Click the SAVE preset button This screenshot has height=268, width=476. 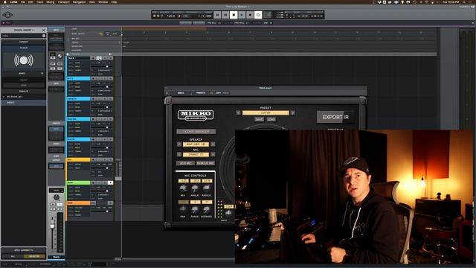(259, 119)
